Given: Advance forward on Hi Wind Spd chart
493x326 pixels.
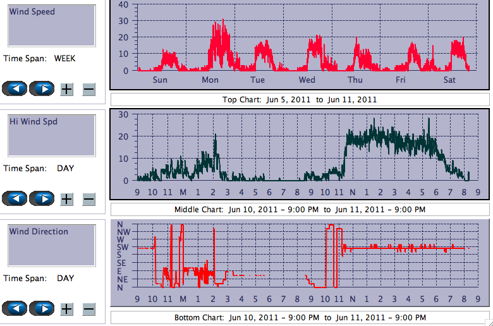Looking at the screenshot, I should pyautogui.click(x=42, y=198).
